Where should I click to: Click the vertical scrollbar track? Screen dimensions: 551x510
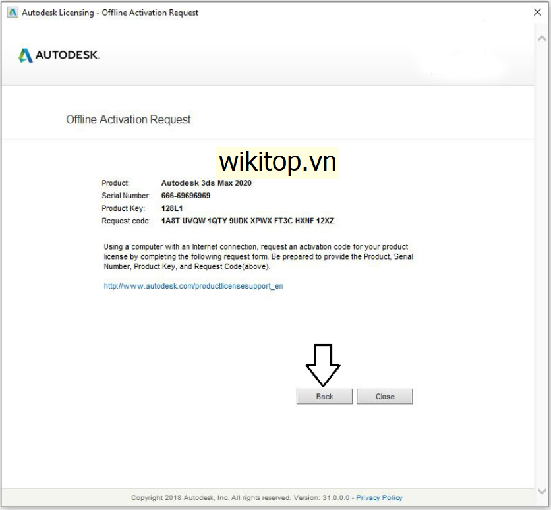pos(542,264)
